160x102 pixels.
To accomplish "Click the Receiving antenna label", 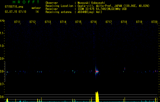I will tap(59, 12).
